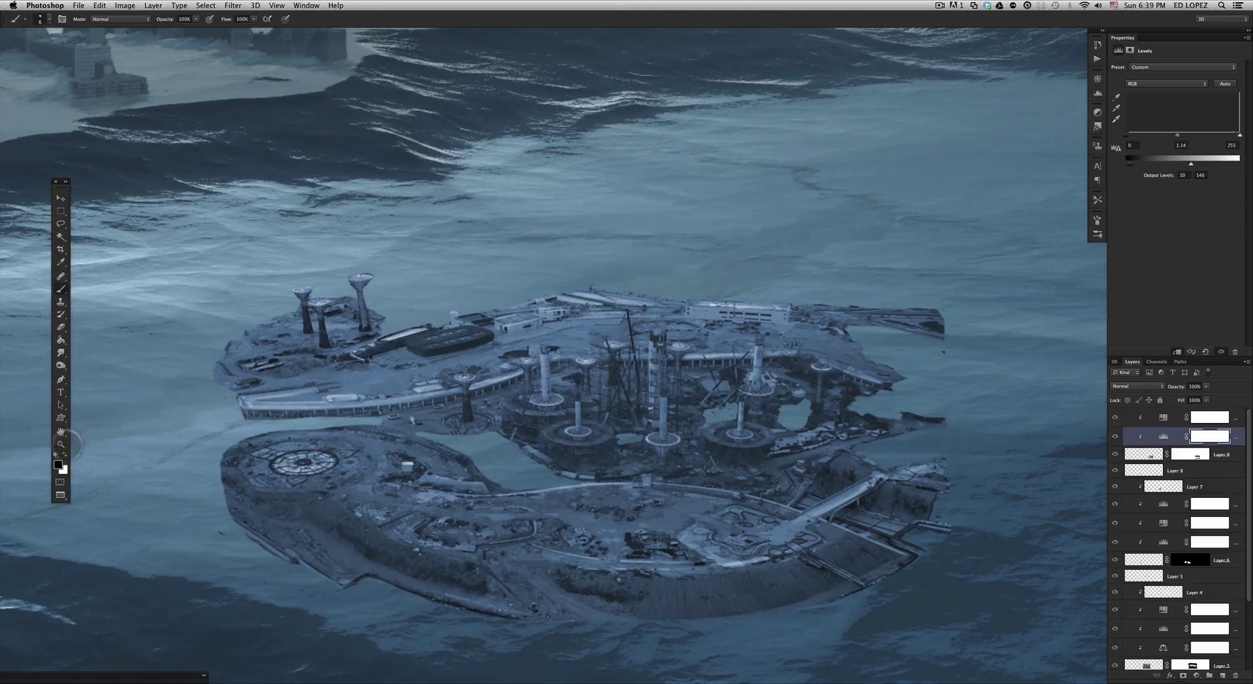The height and width of the screenshot is (684, 1253).
Task: Select the Lasso tool
Action: click(61, 224)
